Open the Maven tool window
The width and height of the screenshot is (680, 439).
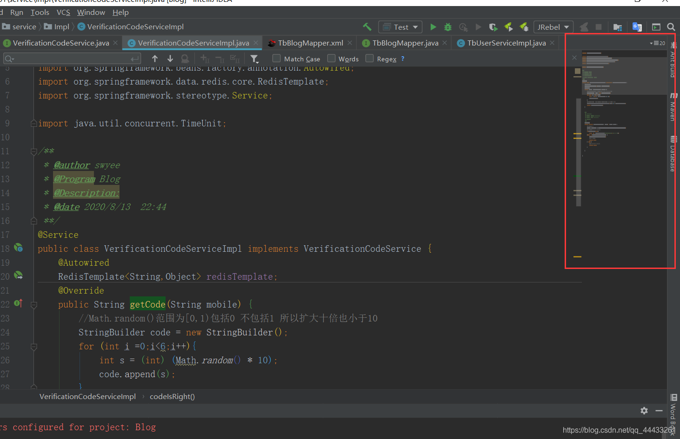point(673,107)
